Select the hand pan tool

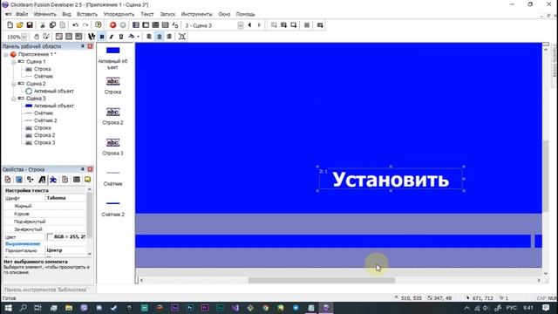tap(37, 37)
